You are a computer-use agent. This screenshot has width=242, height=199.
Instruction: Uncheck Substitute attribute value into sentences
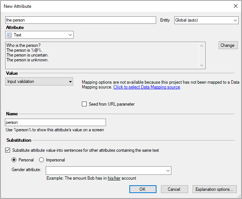(x=8, y=150)
